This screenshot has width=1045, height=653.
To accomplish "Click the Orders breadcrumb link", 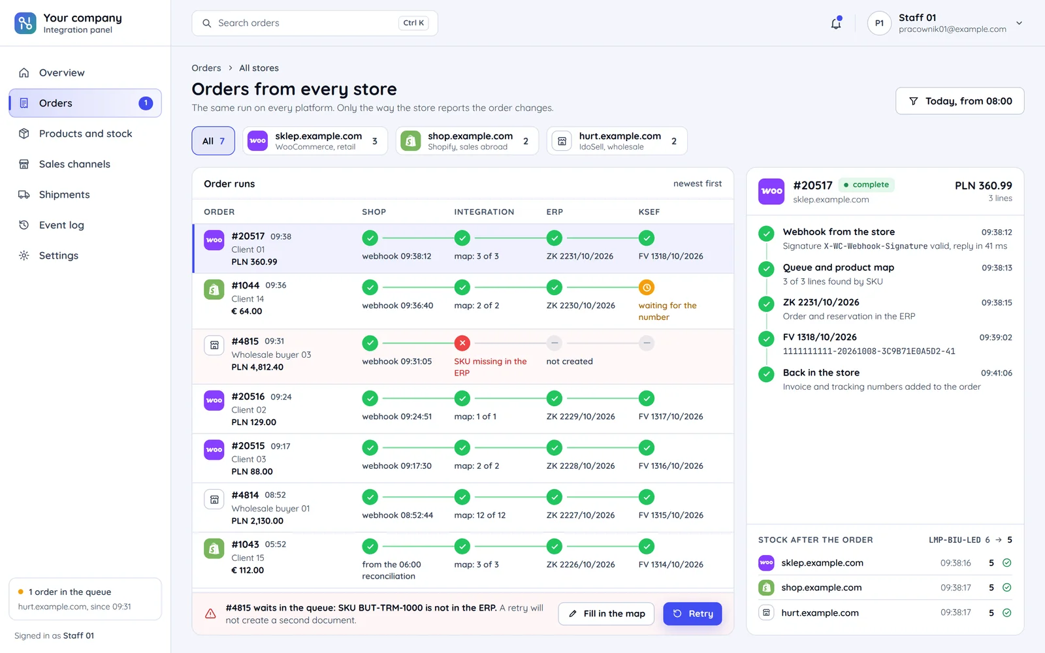I will point(206,68).
